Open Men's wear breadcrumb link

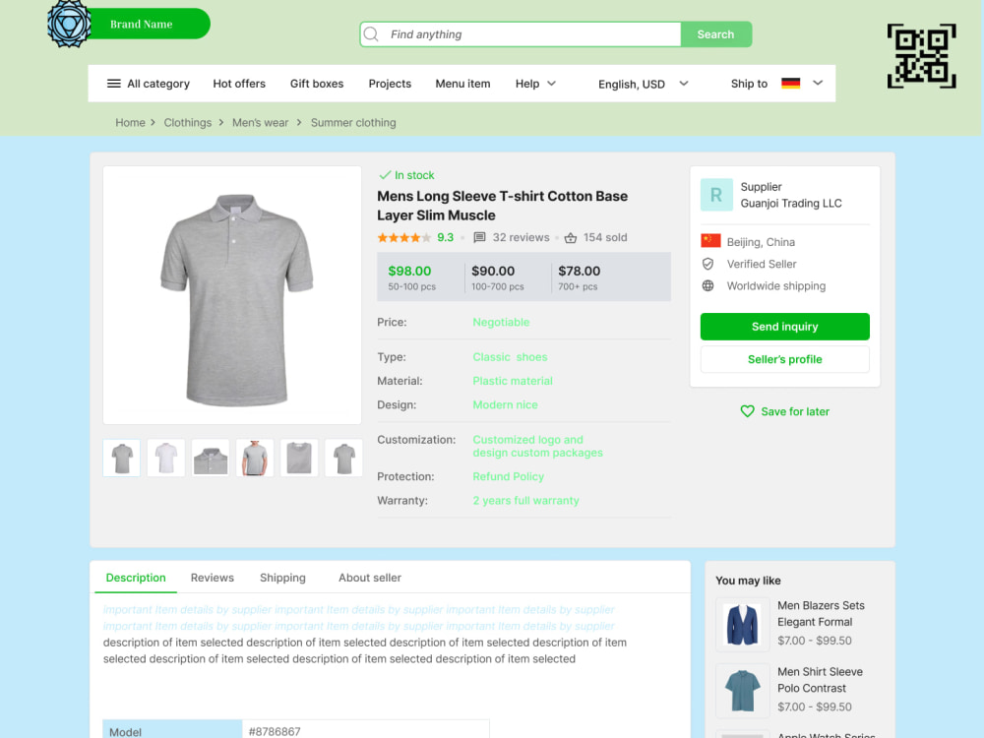(261, 122)
